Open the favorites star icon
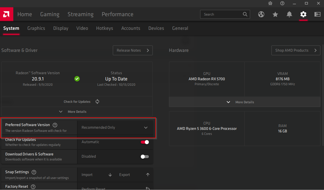The image size is (324, 190). (275, 14)
